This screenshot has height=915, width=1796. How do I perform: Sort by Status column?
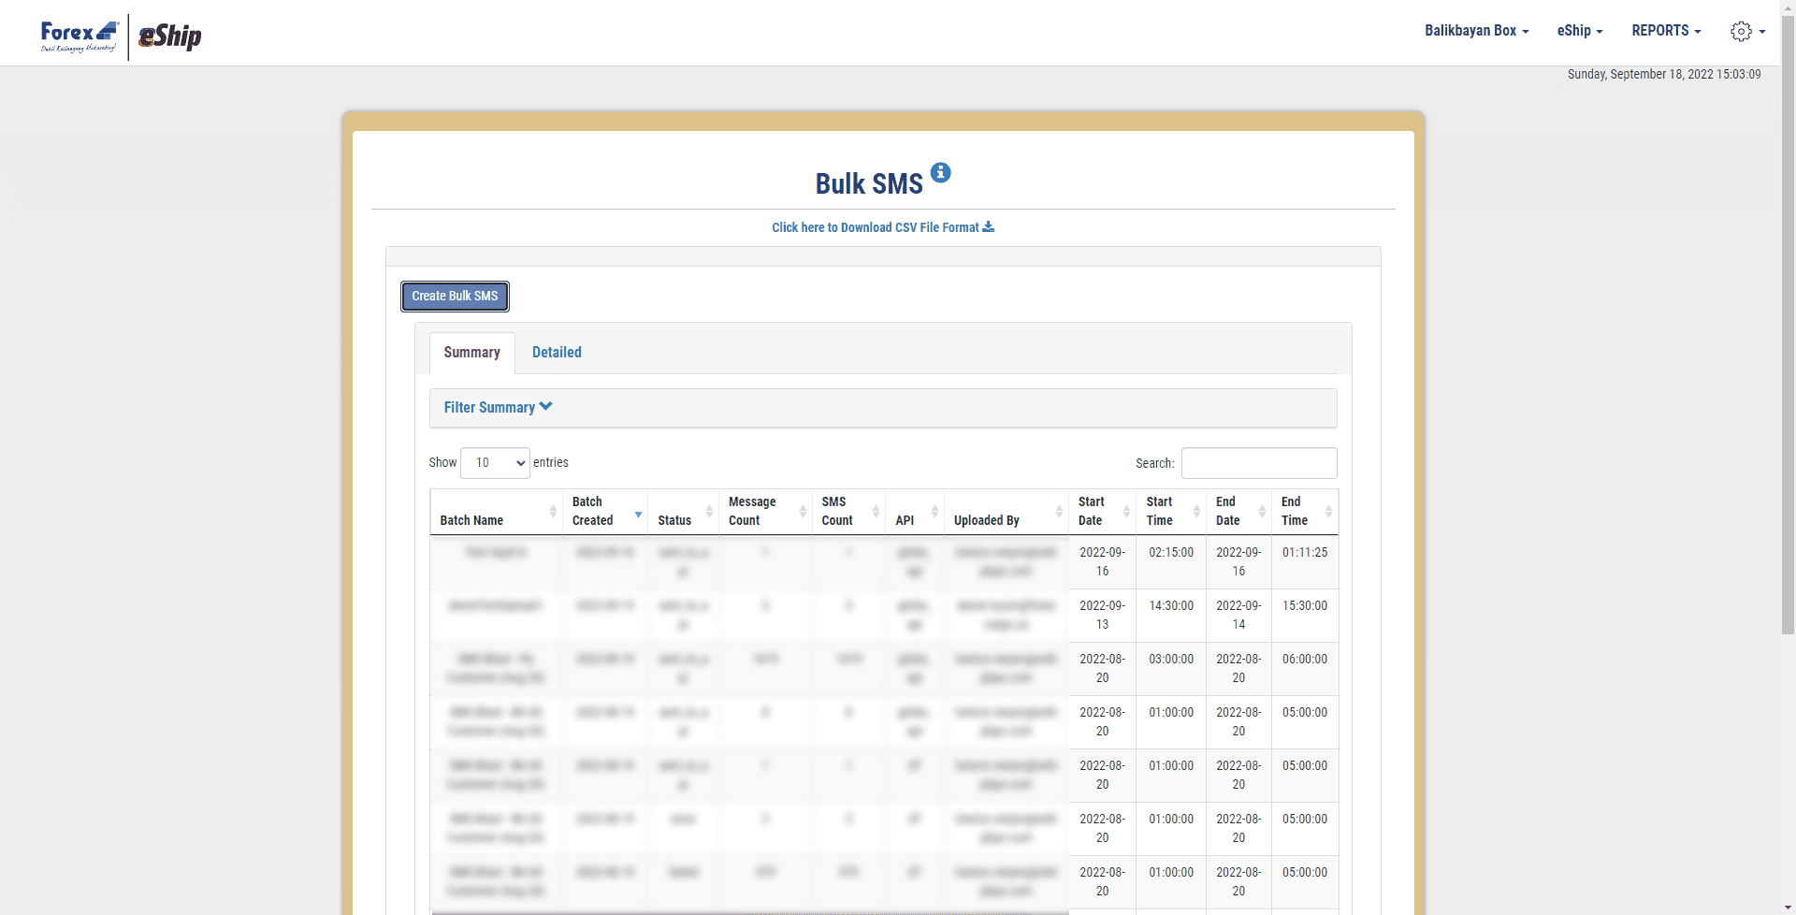(x=683, y=512)
